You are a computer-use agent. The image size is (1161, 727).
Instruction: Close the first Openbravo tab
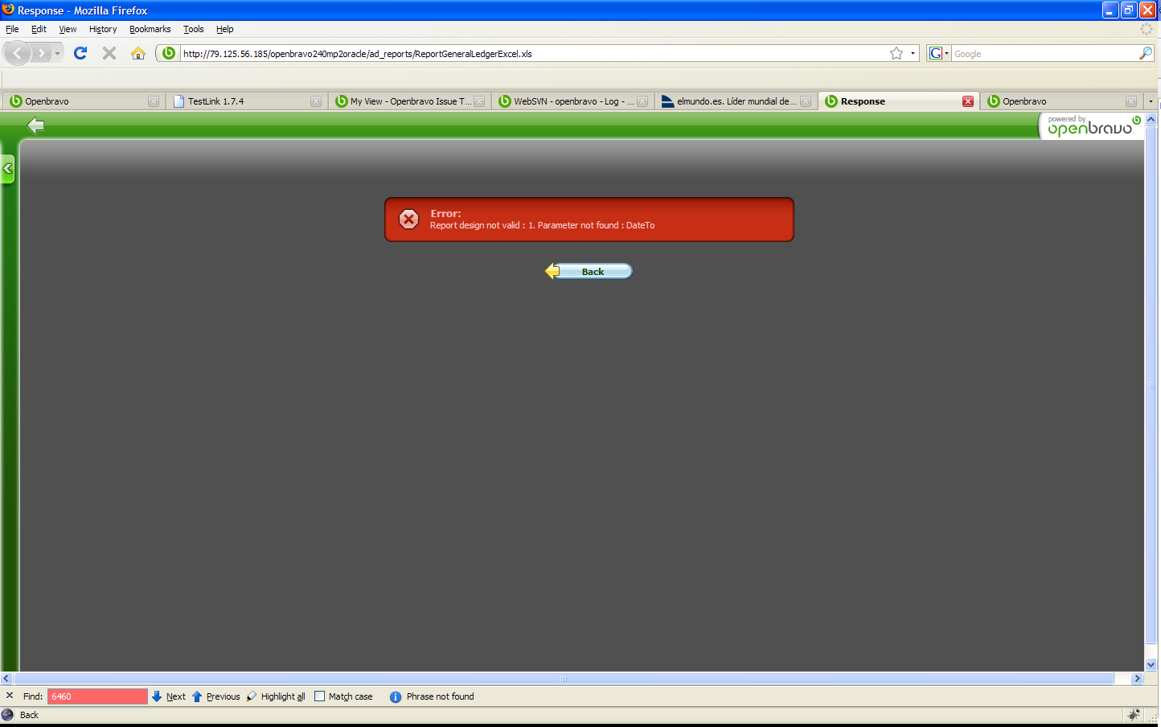(154, 101)
